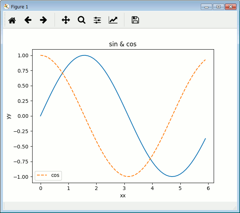This screenshot has height=213, width=240.
Task: Go forward to next view
Action: [x=44, y=20]
